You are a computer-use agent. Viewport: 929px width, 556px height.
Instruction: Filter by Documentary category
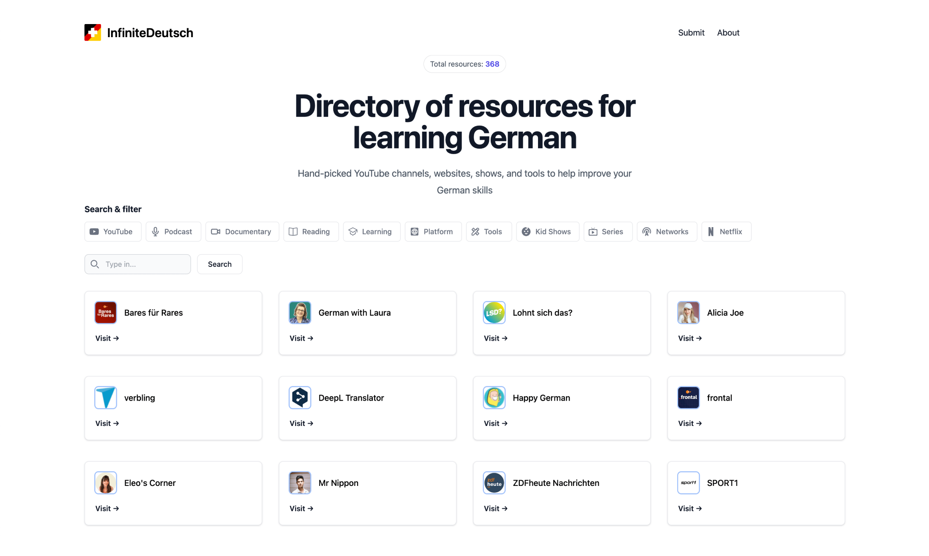(x=242, y=231)
